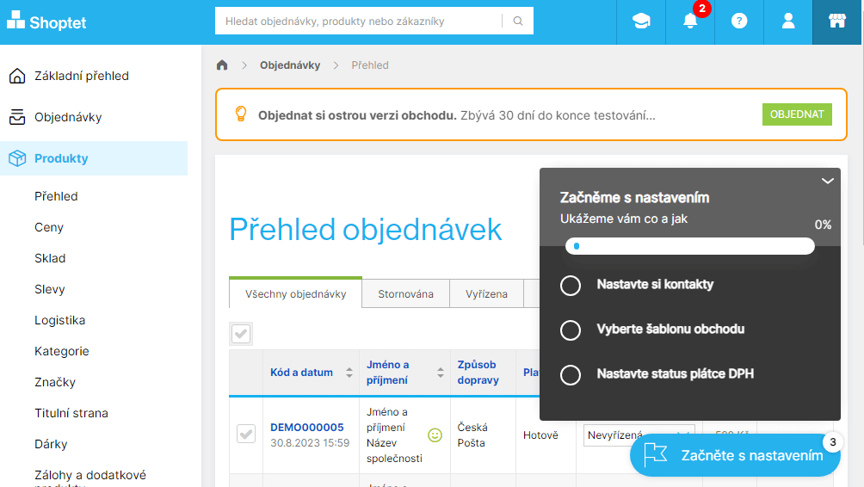The height and width of the screenshot is (487, 864).
Task: Open Značky submenu item
Action: pos(55,382)
